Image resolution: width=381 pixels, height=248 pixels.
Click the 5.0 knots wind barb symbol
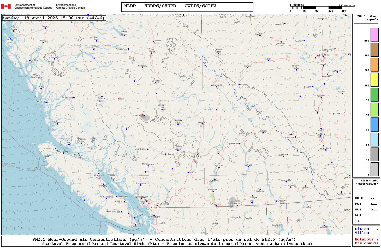click(374, 221)
